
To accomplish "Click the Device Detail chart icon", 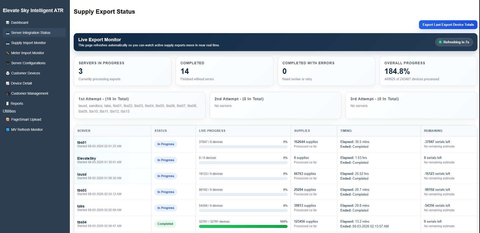I will coord(8,83).
